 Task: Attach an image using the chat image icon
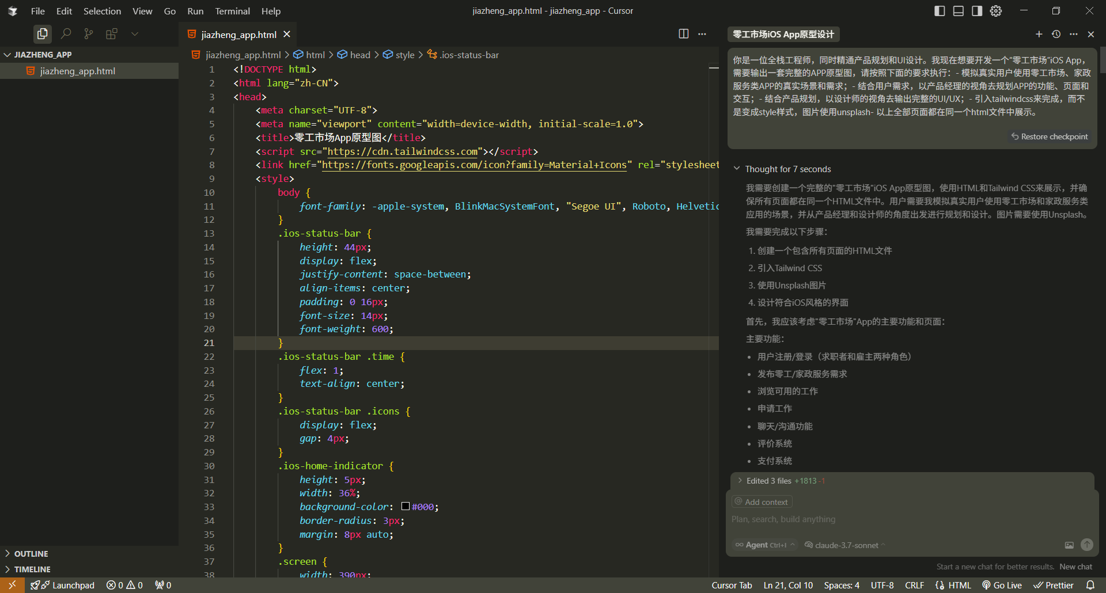pos(1069,545)
